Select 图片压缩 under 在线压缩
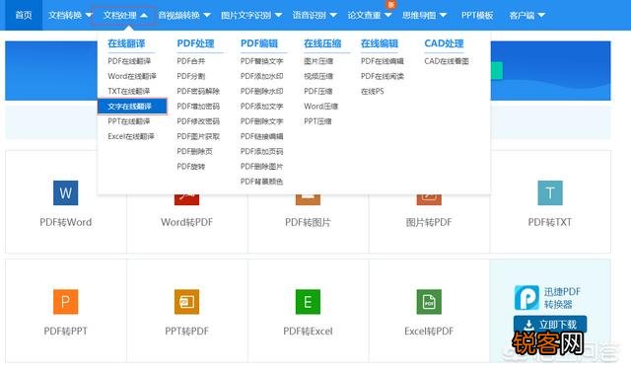Screen dimensions: 631x374 pos(318,61)
